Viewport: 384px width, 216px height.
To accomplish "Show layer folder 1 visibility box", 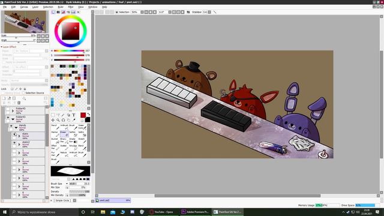I will click(14, 151).
